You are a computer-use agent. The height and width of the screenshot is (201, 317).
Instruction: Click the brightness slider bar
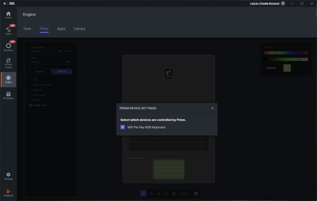click(286, 59)
